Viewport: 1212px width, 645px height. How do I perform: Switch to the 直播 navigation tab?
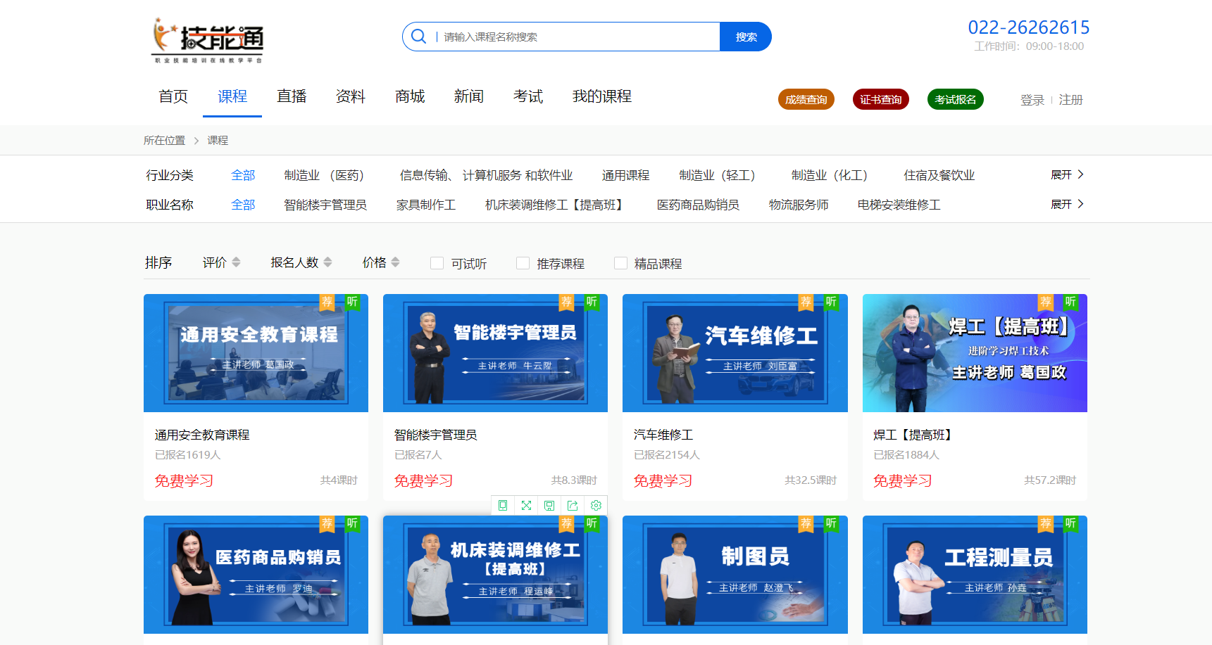click(x=292, y=96)
